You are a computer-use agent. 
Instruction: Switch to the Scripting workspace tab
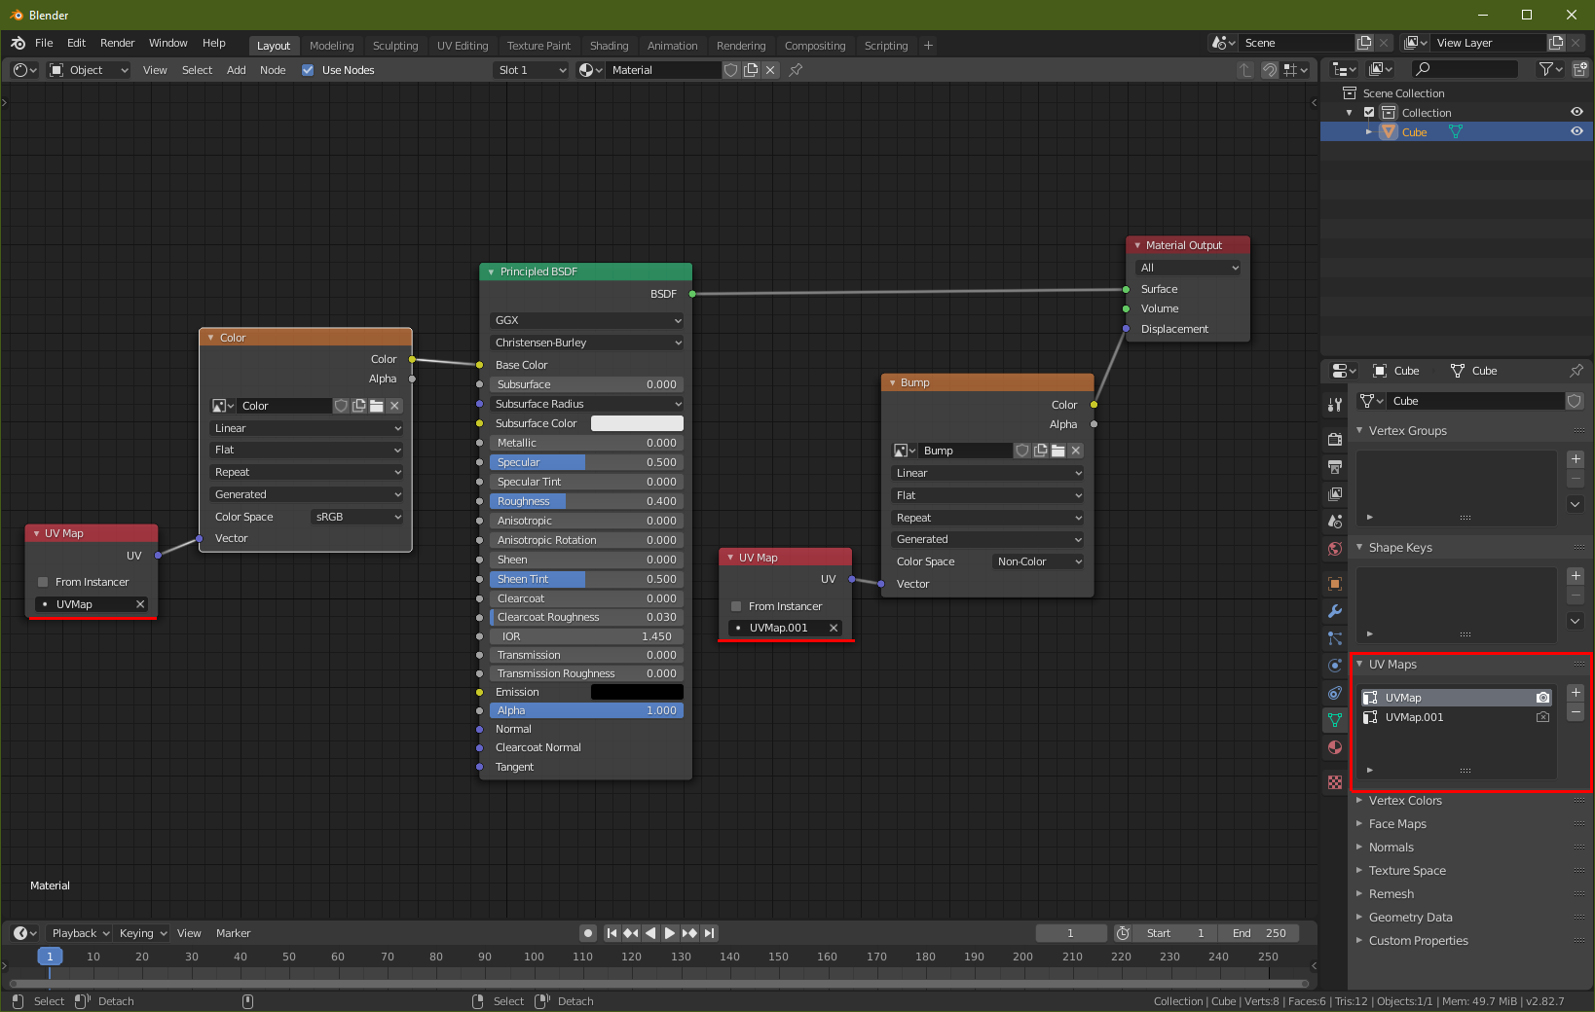pyautogui.click(x=885, y=46)
